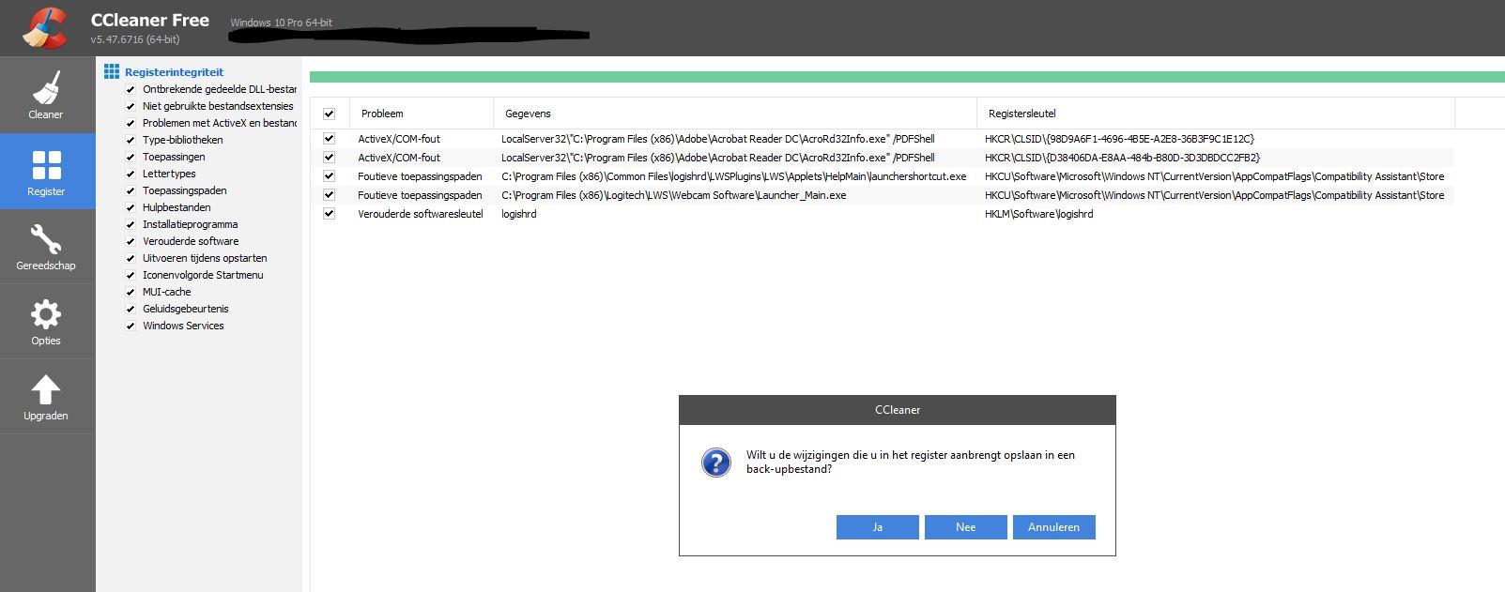Click the backup question text in dialog
The height and width of the screenshot is (592, 1505).
(x=911, y=462)
